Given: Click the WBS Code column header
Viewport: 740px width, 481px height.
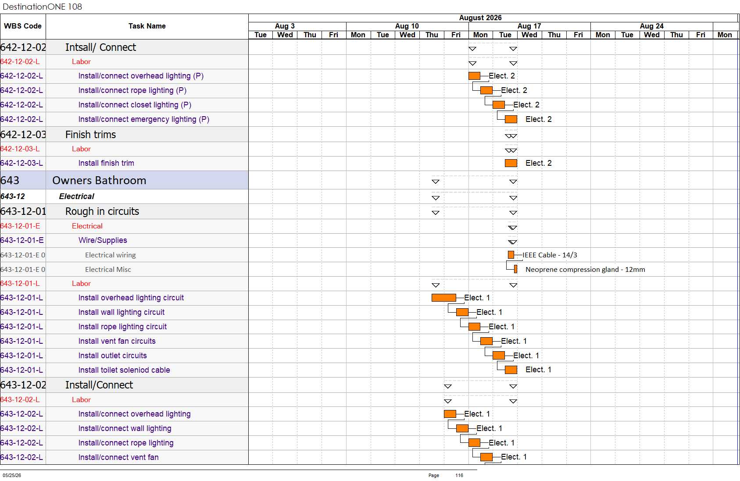Looking at the screenshot, I should (23, 26).
